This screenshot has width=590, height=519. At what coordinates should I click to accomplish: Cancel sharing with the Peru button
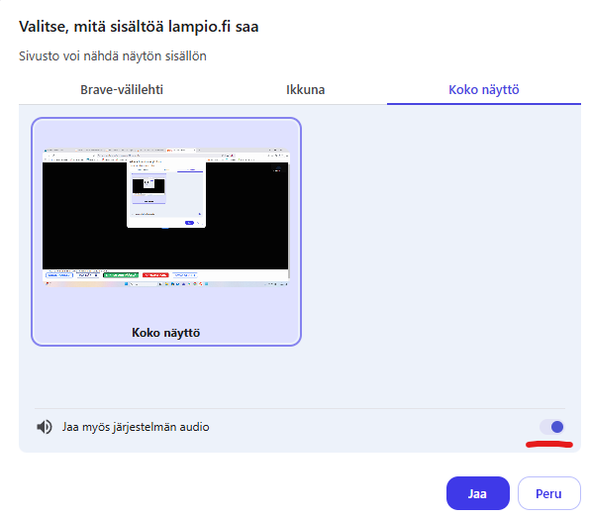click(x=549, y=493)
